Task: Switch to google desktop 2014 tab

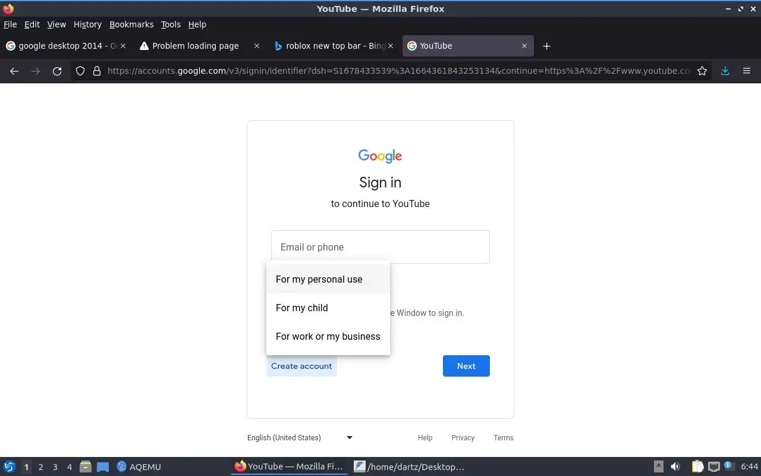Action: (65, 46)
